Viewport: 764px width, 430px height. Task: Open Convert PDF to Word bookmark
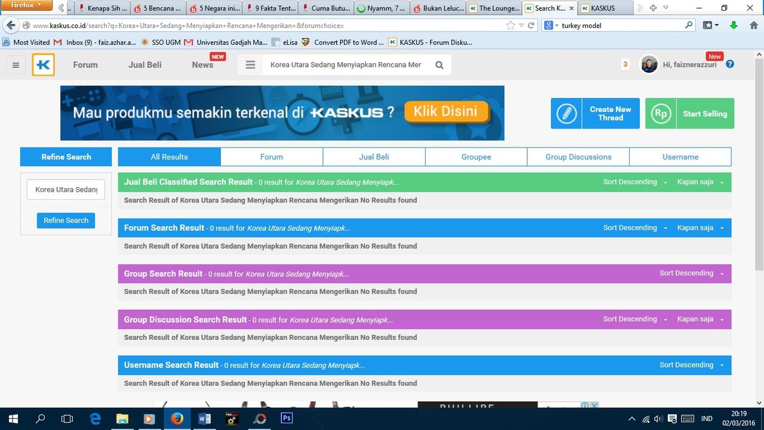point(343,42)
